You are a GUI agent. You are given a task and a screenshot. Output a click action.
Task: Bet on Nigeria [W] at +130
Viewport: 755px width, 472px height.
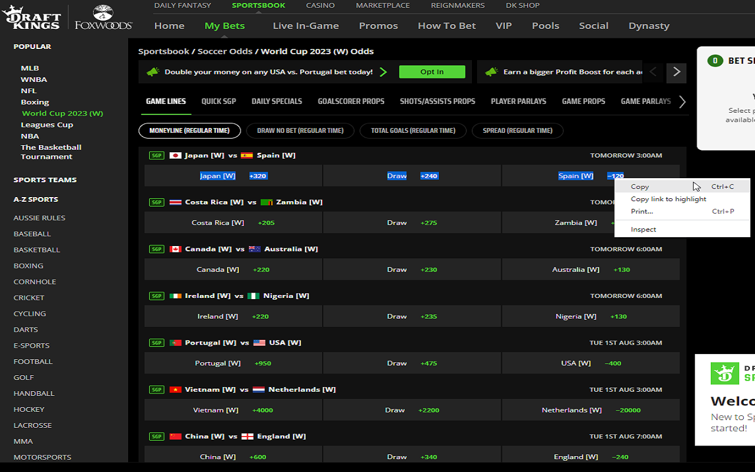click(591, 316)
